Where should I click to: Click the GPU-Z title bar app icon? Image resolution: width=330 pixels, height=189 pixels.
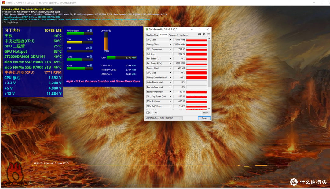[147, 29]
